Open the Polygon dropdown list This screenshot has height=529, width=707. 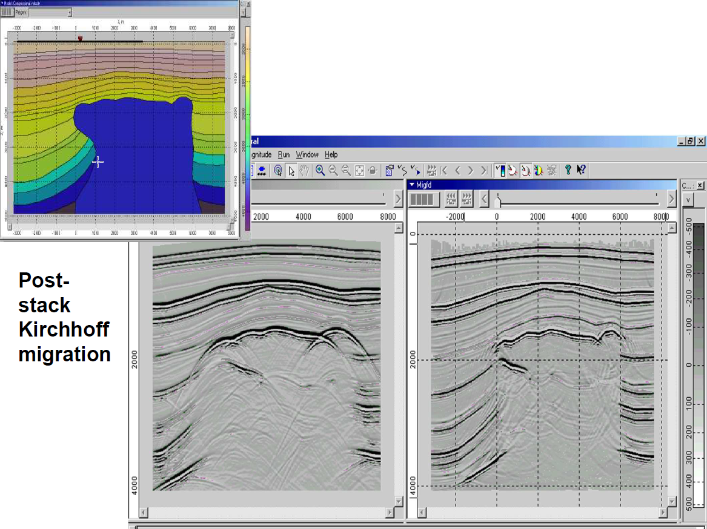point(69,12)
